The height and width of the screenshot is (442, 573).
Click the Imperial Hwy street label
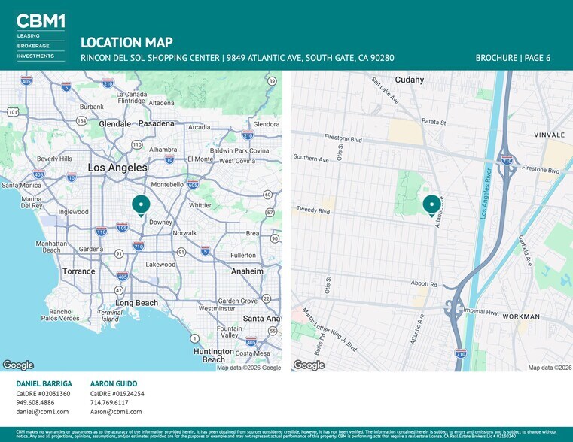(x=480, y=311)
